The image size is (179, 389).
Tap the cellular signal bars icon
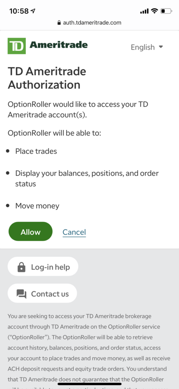point(145,11)
